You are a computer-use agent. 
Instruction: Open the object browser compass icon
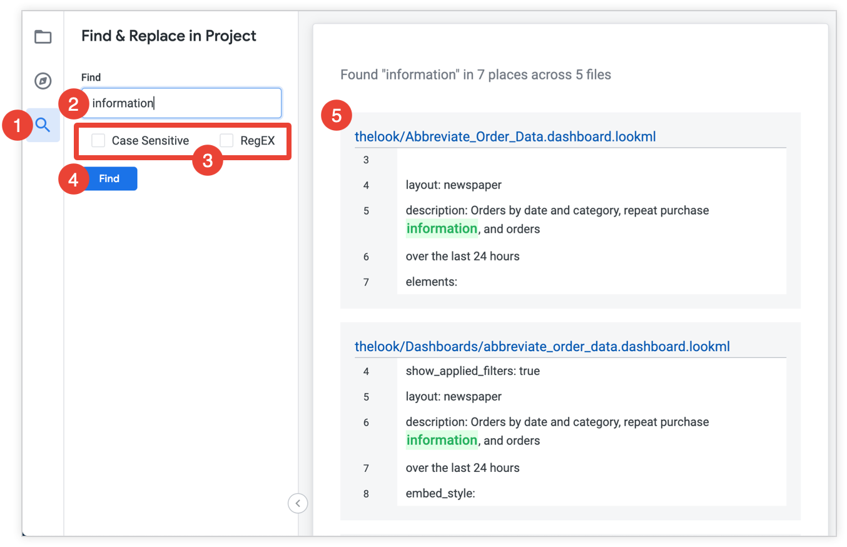43,81
